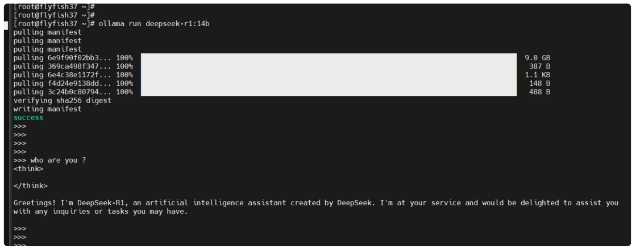This screenshot has height=249, width=636.
Task: Click the 'success' status text
Action: pos(28,118)
